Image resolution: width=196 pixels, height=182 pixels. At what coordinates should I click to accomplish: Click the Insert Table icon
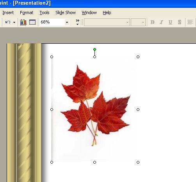32,22
